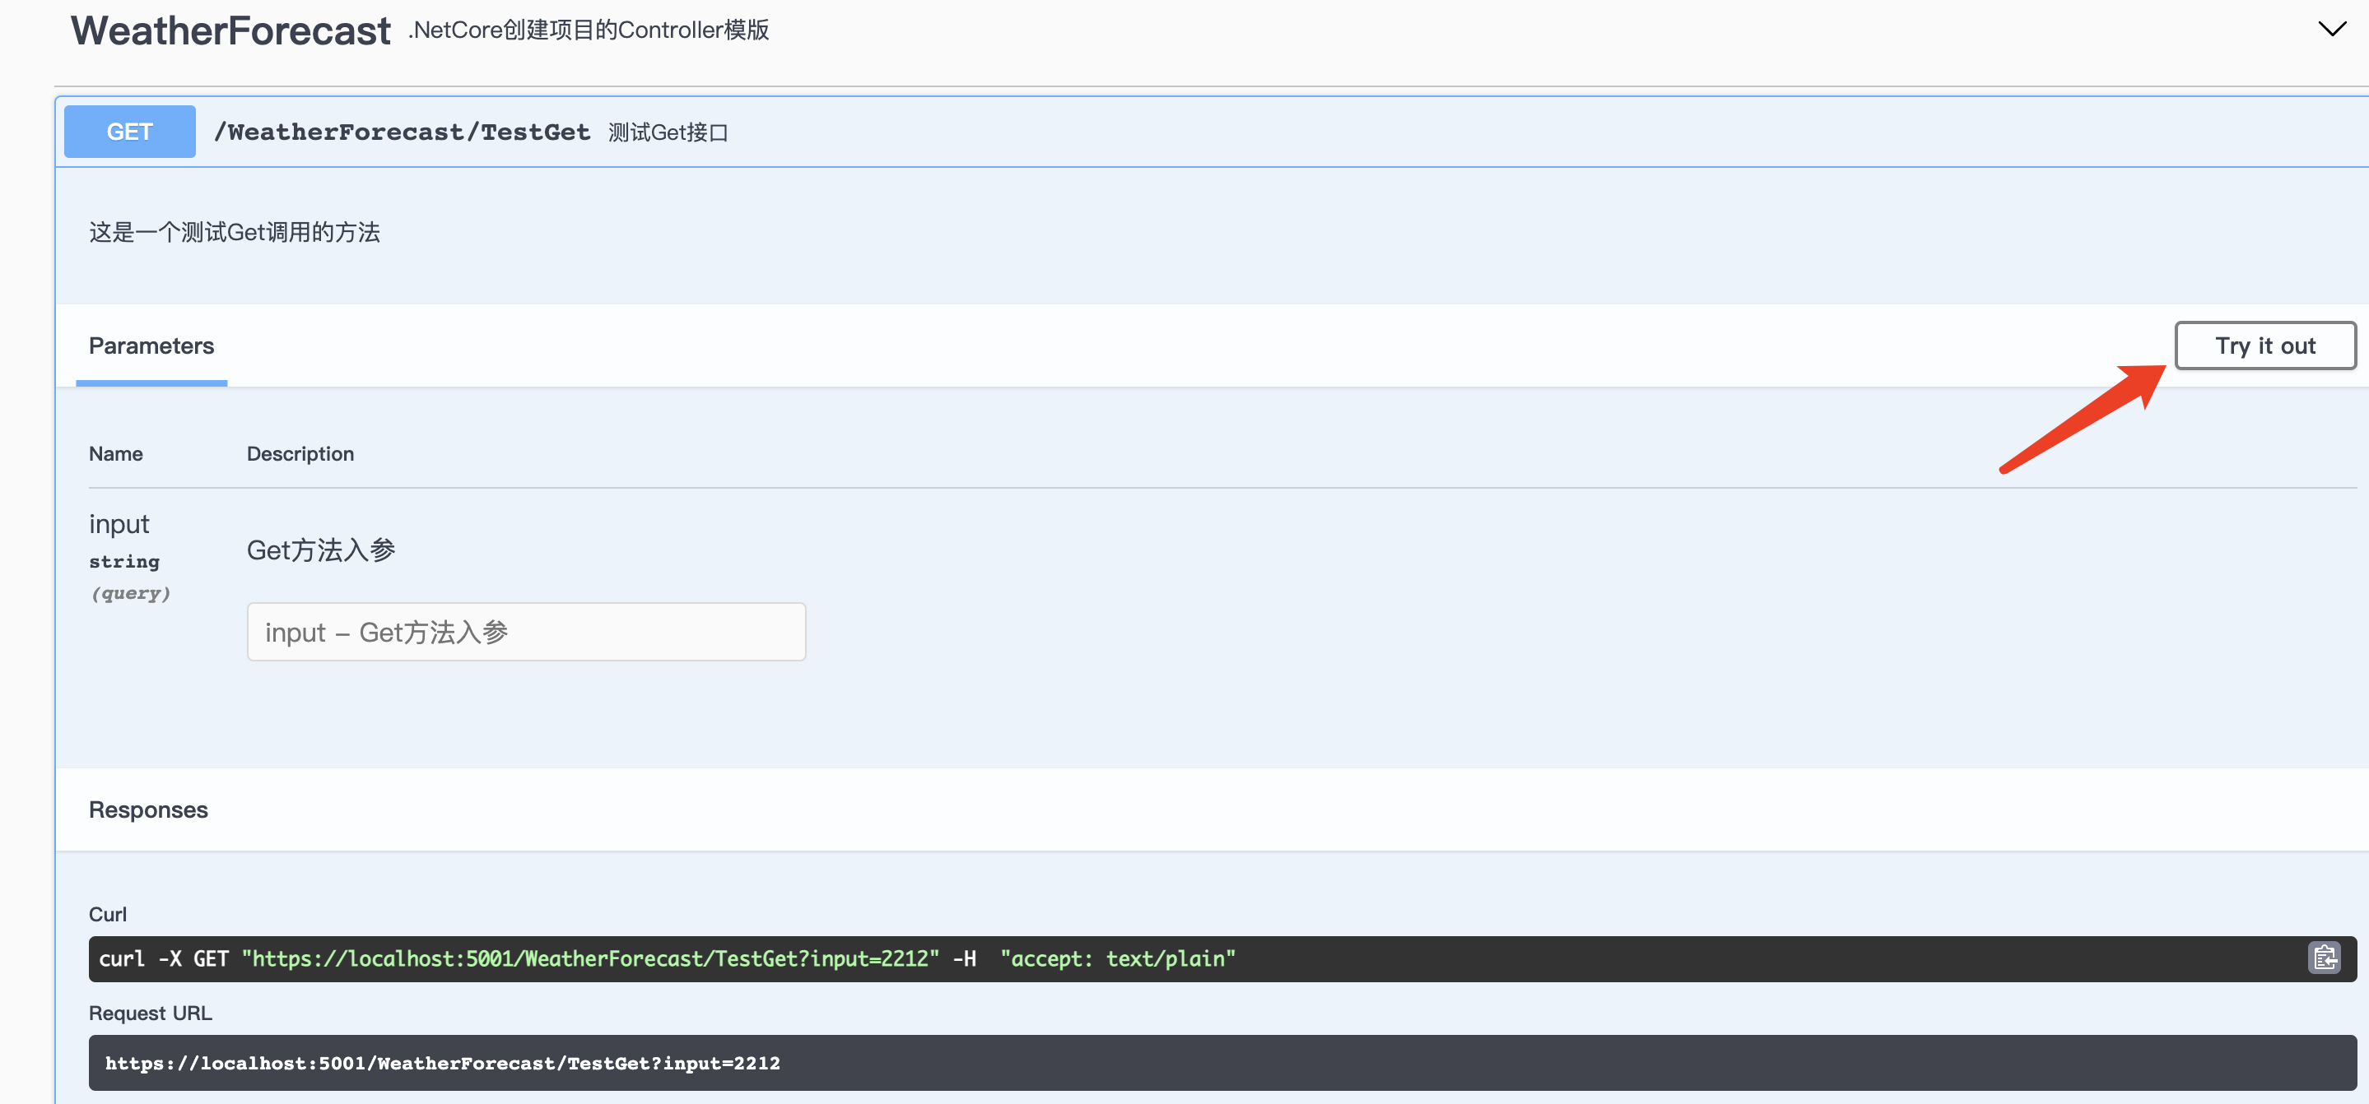Focus the input Get方法入参 text field
2369x1104 pixels.
click(526, 632)
